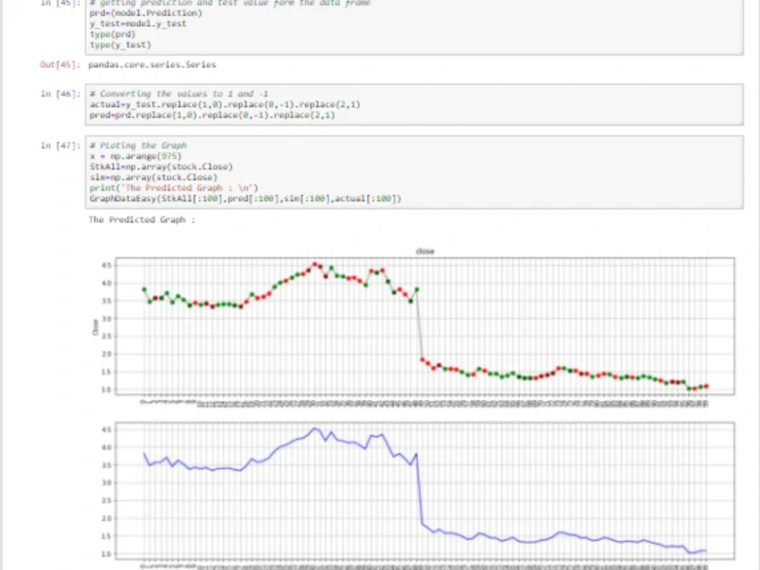Click the 'prd=(model.Prediction)' code line

pyautogui.click(x=146, y=13)
